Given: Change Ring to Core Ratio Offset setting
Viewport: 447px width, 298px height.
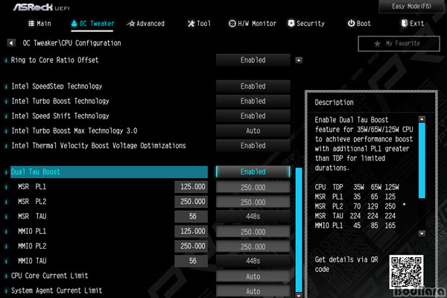Looking at the screenshot, I should [x=253, y=60].
